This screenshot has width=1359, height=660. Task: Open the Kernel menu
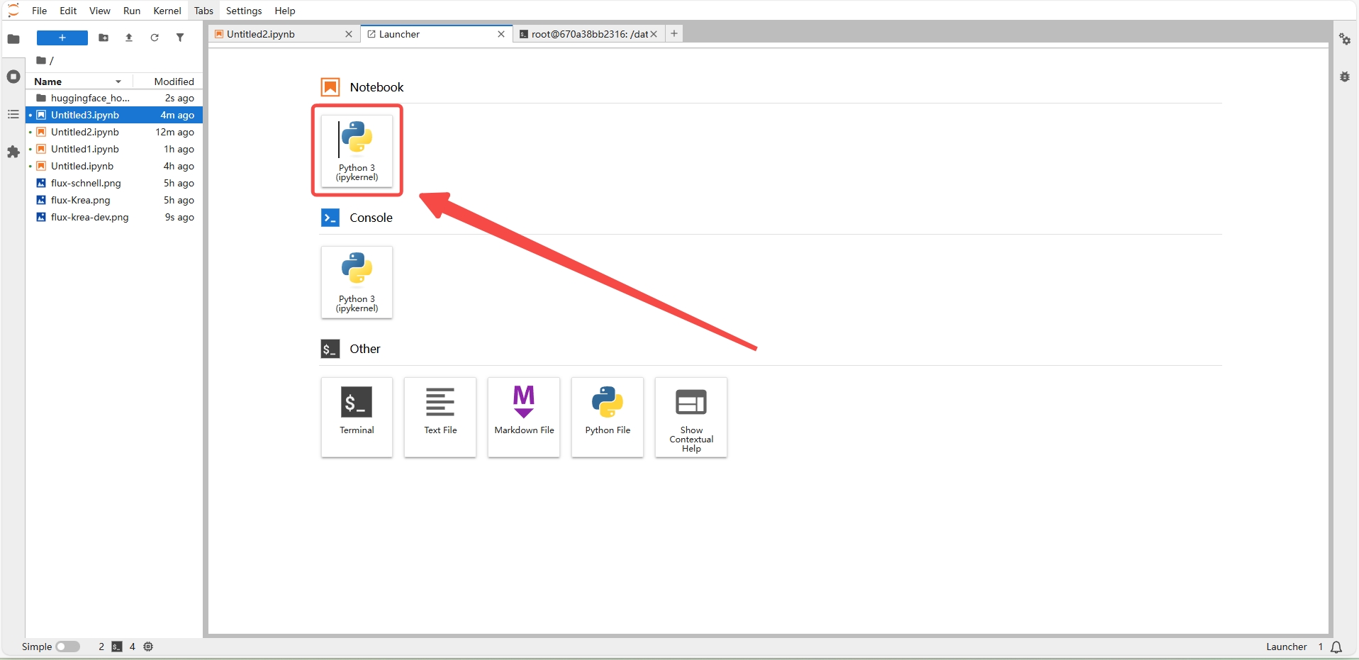167,11
